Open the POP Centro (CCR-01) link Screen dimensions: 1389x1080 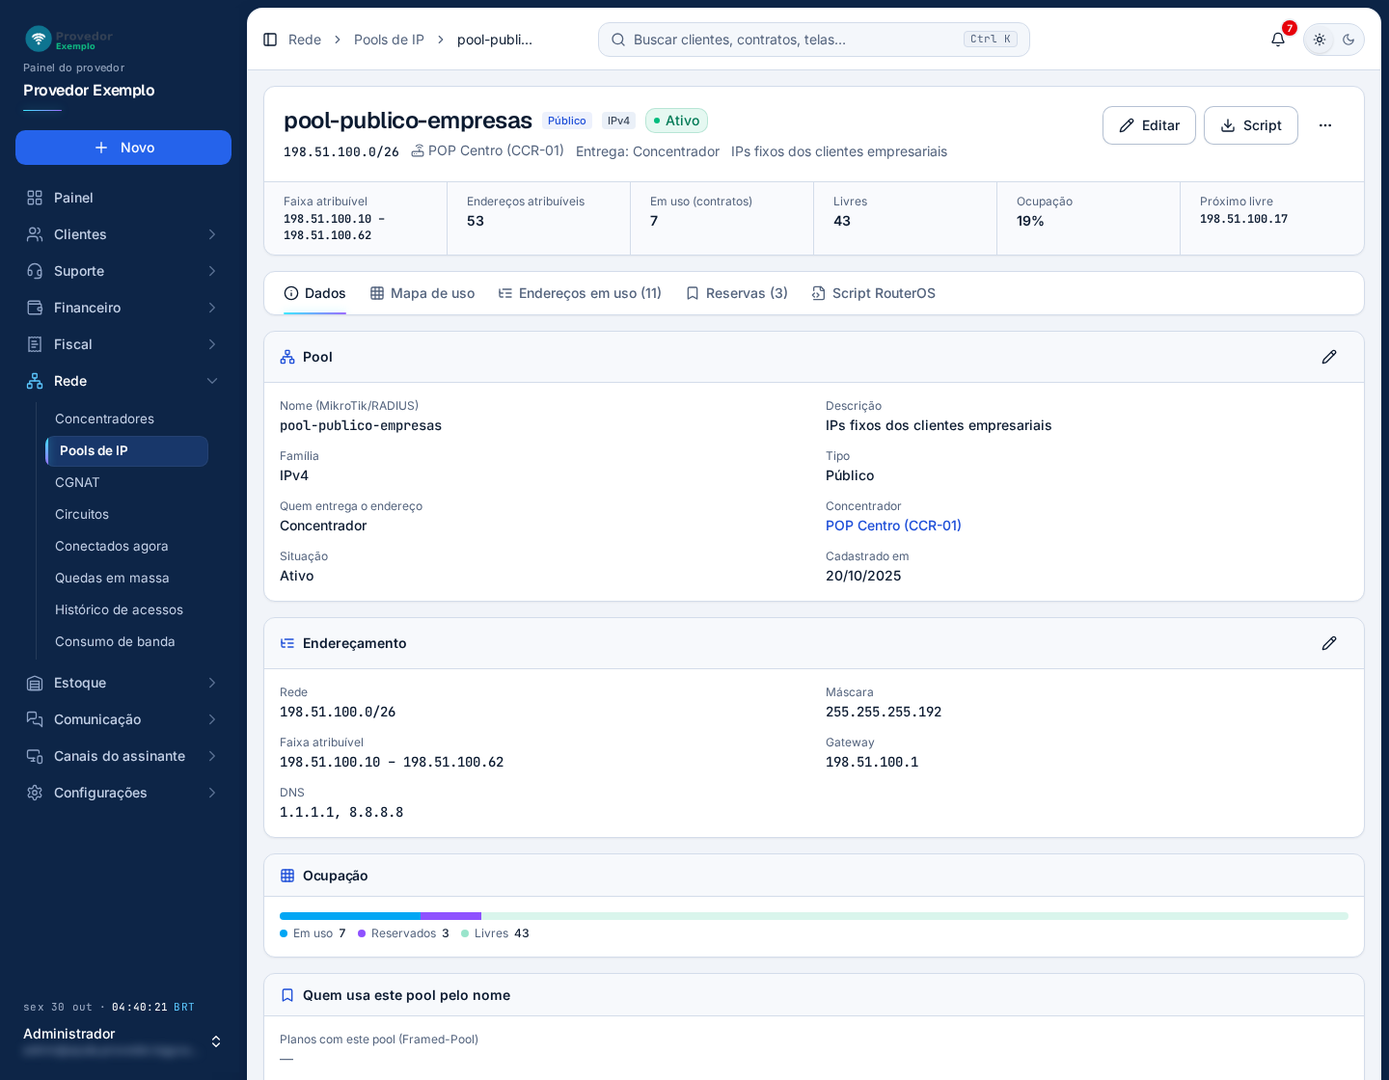[x=893, y=526]
